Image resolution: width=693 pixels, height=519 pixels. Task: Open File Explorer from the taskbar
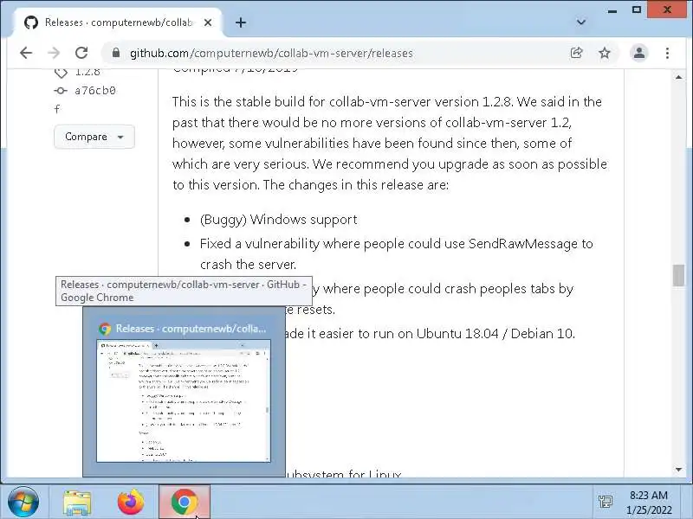click(77, 503)
